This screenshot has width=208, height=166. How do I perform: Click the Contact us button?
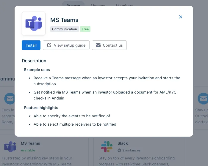click(x=109, y=45)
